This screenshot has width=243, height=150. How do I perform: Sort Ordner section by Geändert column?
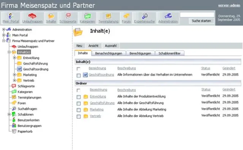click(x=229, y=89)
